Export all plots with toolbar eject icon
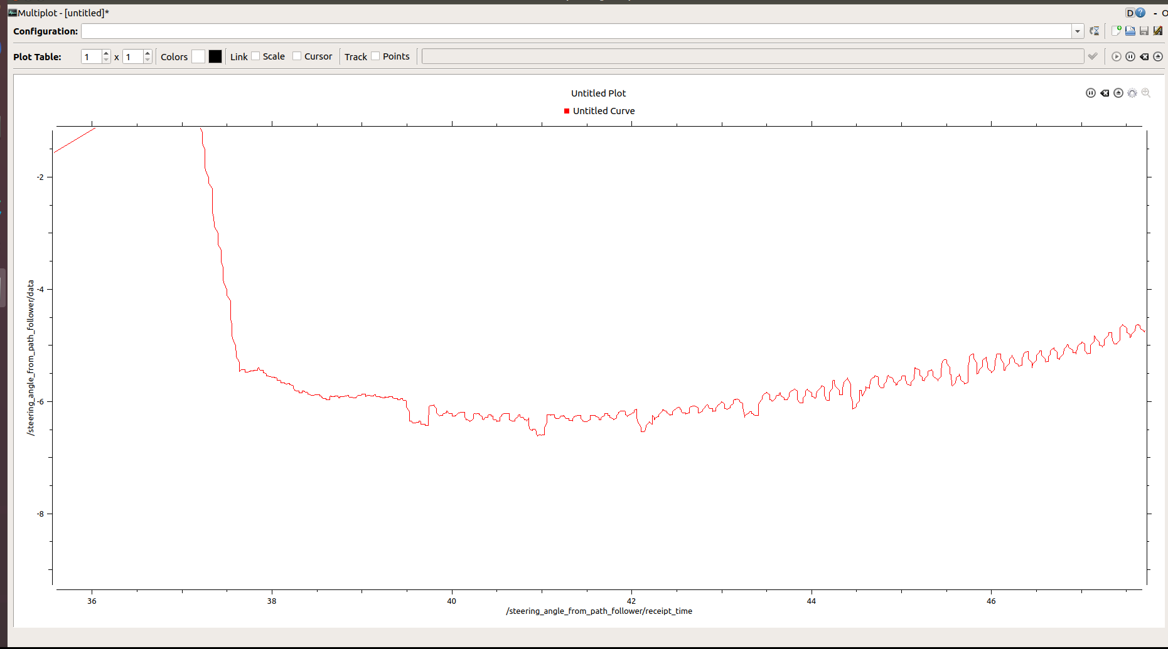 coord(1158,56)
